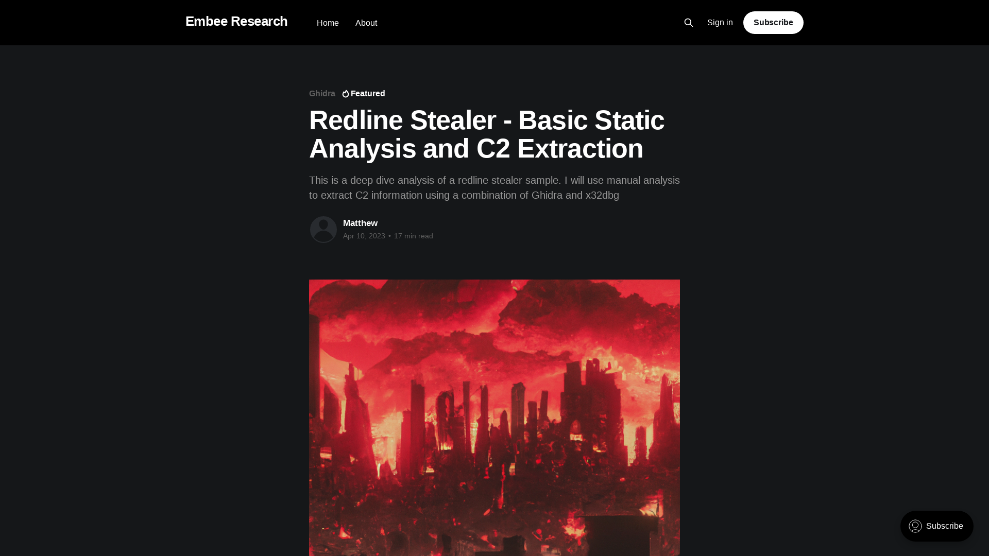Open the Home navigation menu item
989x556 pixels.
click(328, 23)
